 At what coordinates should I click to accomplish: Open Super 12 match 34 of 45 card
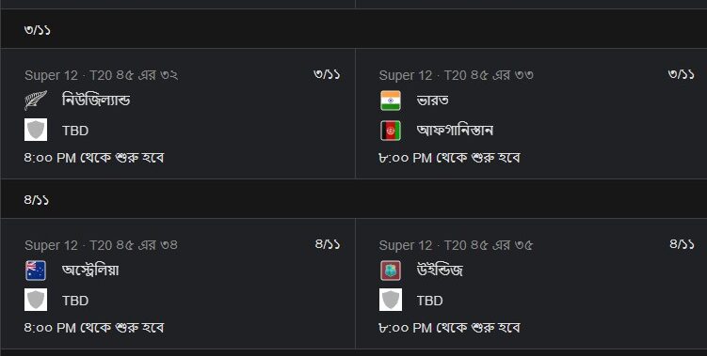[x=178, y=284]
